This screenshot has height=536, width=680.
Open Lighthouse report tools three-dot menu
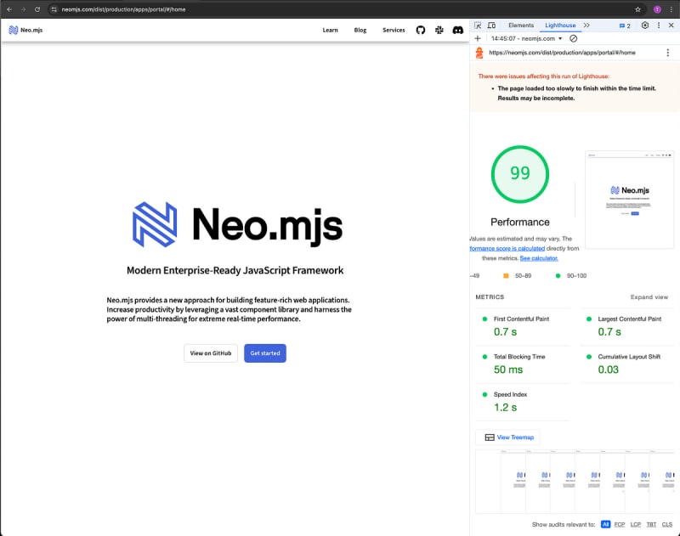click(x=668, y=53)
